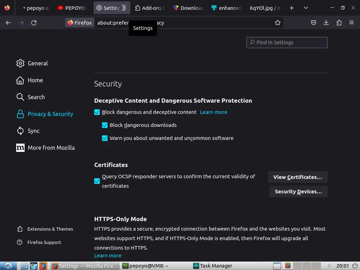Open the Downloads panel in the toolbar
Image resolution: width=360 pixels, height=270 pixels.
click(326, 23)
